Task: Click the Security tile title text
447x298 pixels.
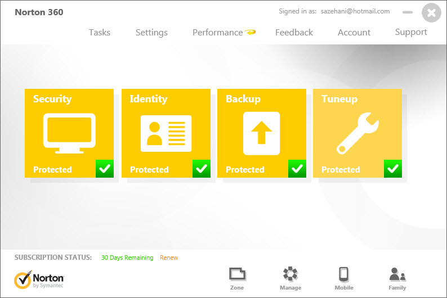Action: [x=52, y=99]
